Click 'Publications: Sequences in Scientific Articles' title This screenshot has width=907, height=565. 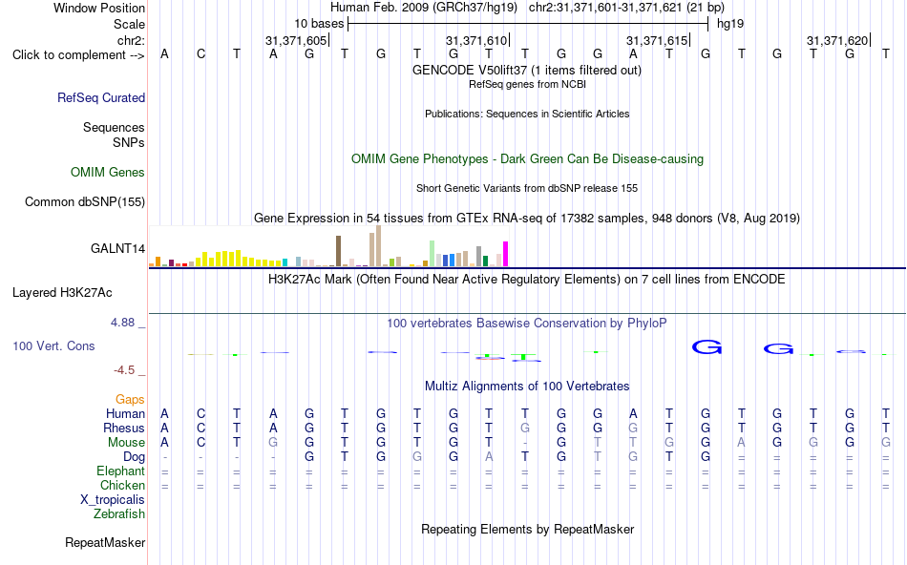click(527, 114)
